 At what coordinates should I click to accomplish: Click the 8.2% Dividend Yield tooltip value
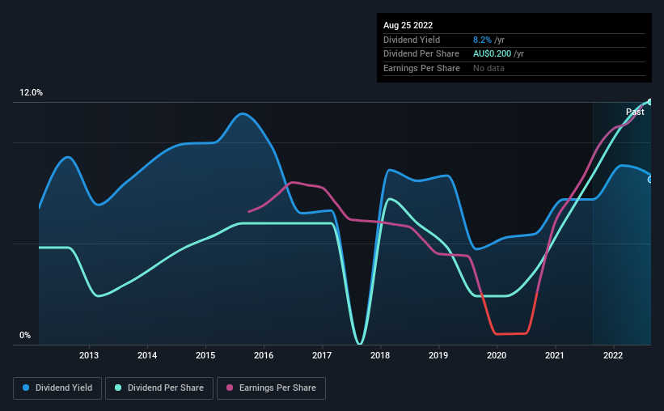[482, 40]
